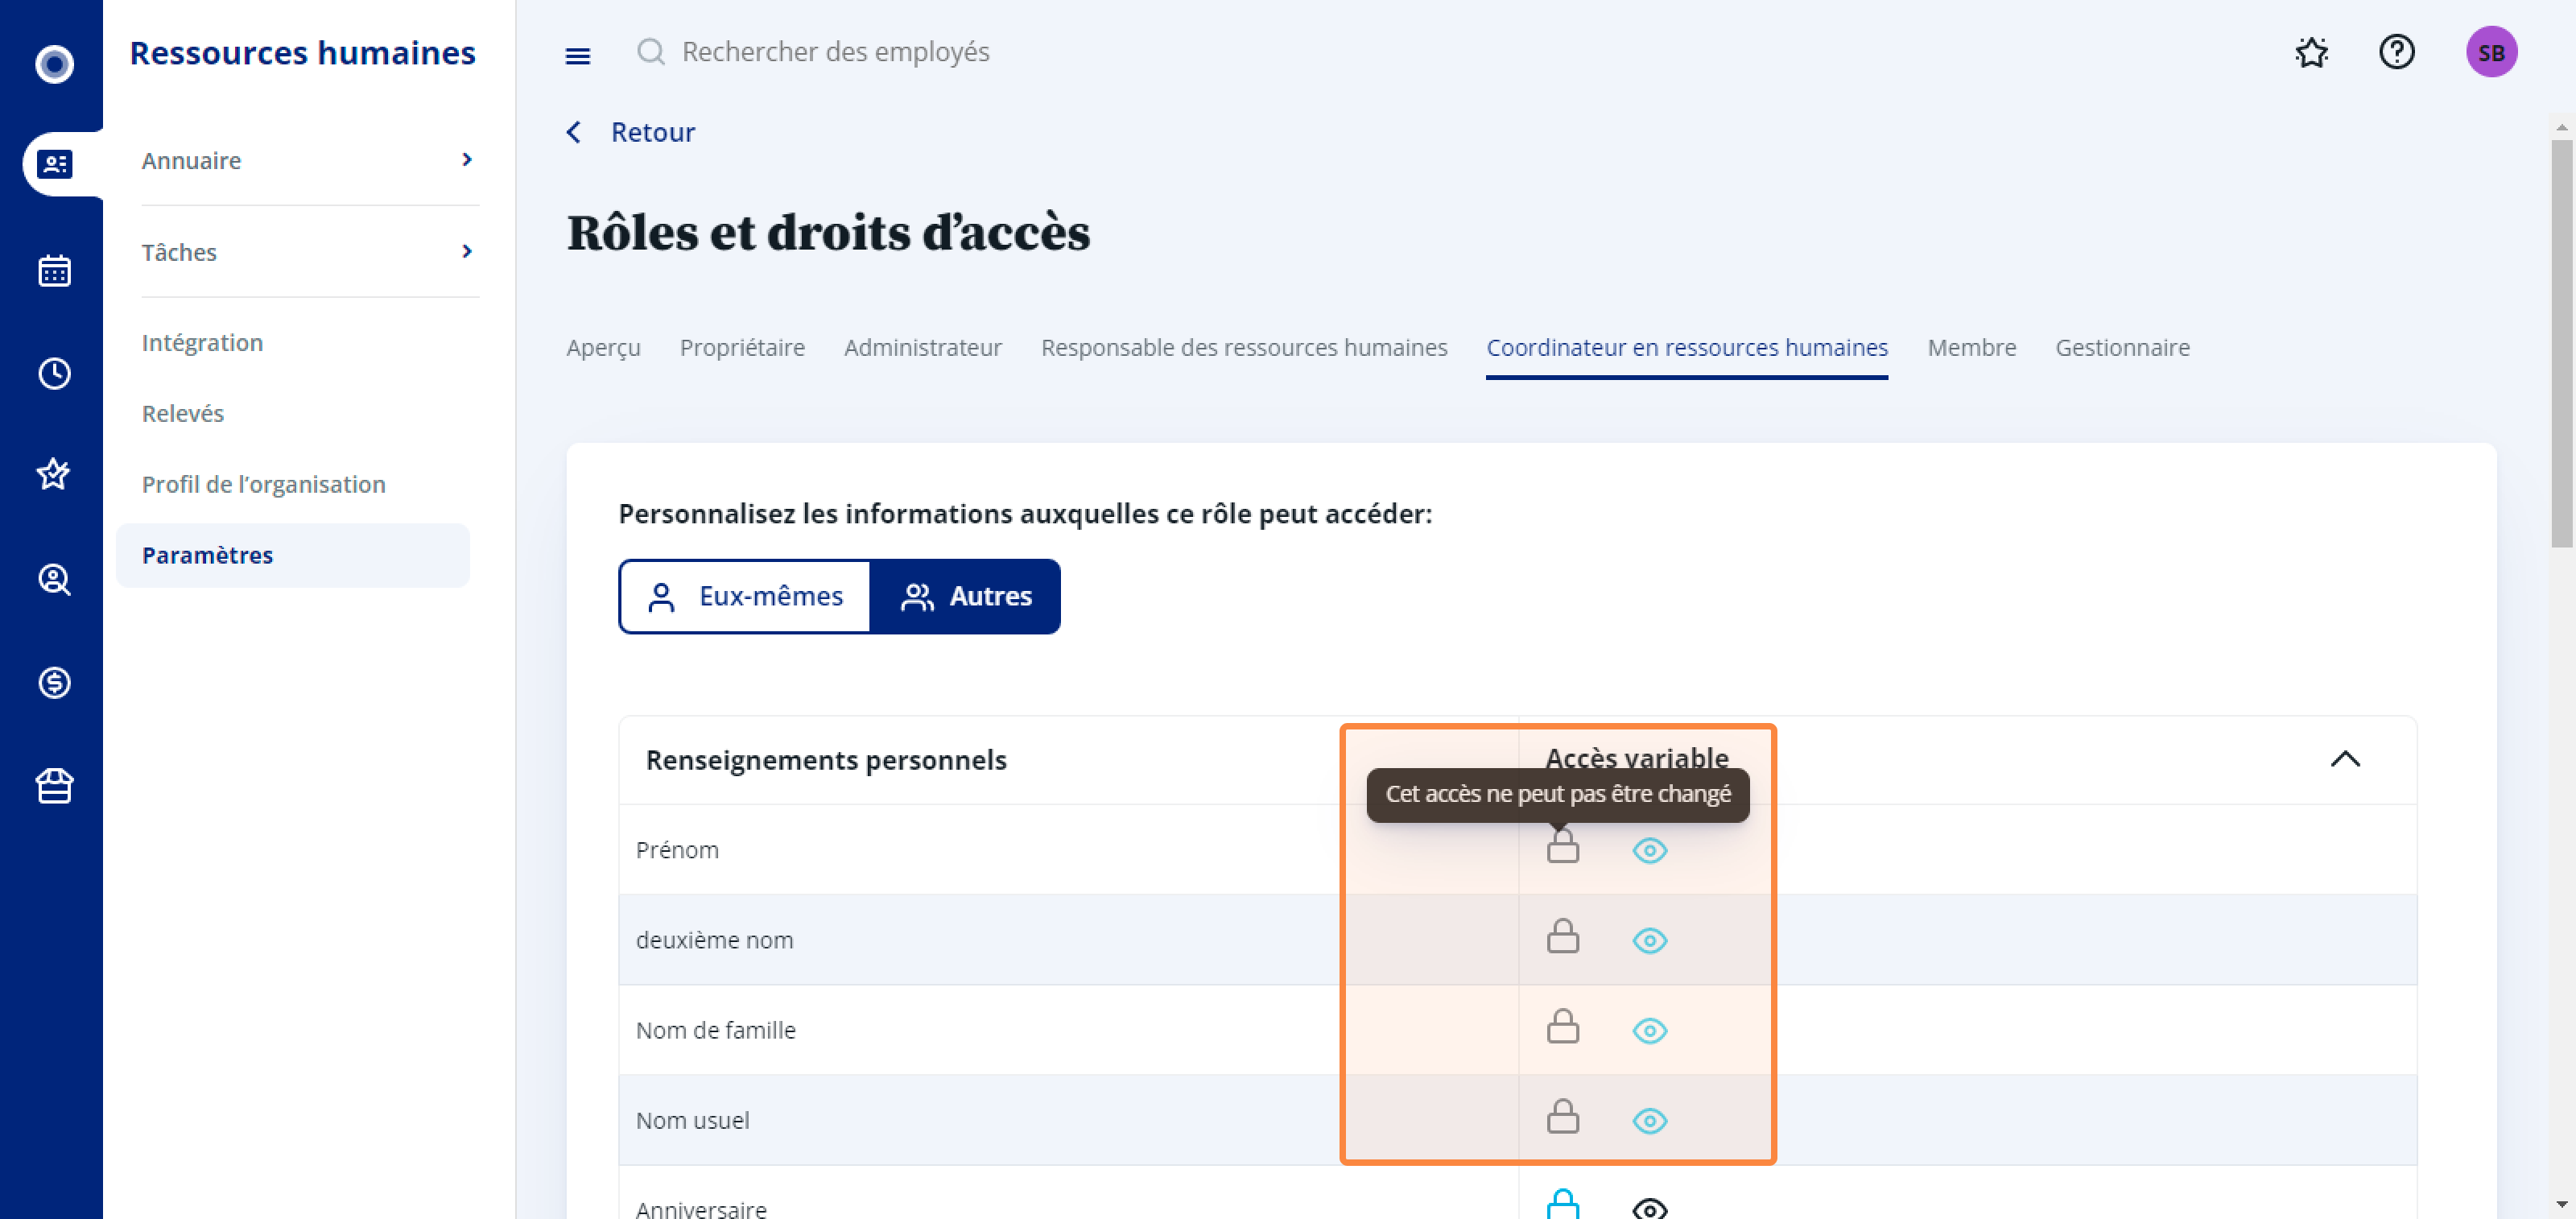Image resolution: width=2576 pixels, height=1219 pixels.
Task: Click the Rechercher des employés search field
Action: coord(834,52)
